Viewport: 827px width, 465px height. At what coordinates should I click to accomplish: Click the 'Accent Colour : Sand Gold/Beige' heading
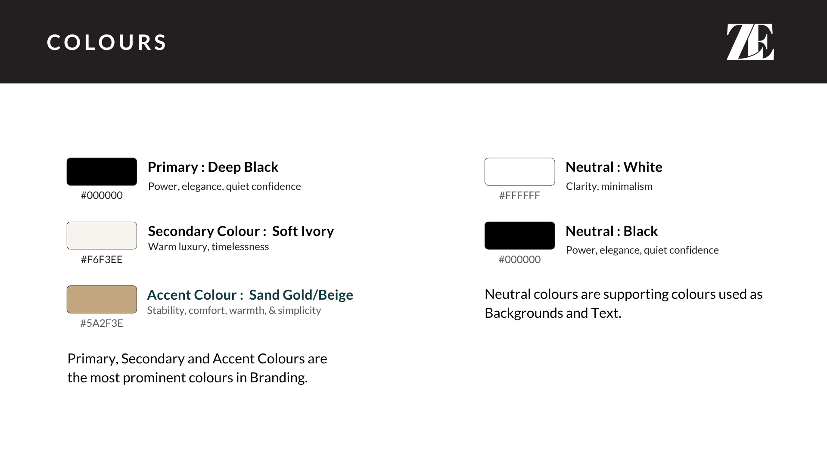(250, 295)
